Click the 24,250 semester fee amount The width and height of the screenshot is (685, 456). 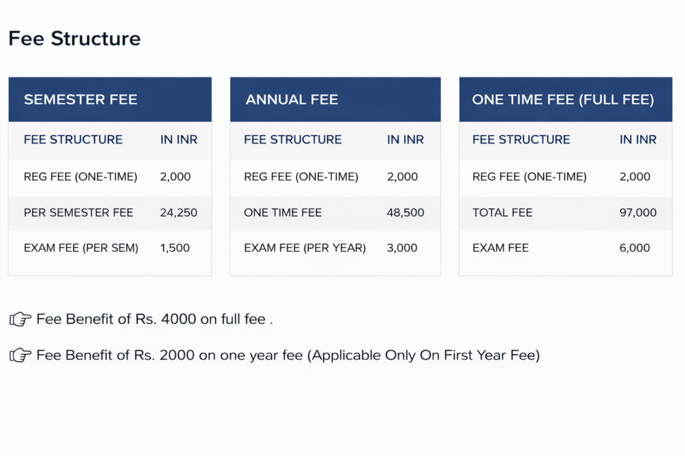click(179, 213)
